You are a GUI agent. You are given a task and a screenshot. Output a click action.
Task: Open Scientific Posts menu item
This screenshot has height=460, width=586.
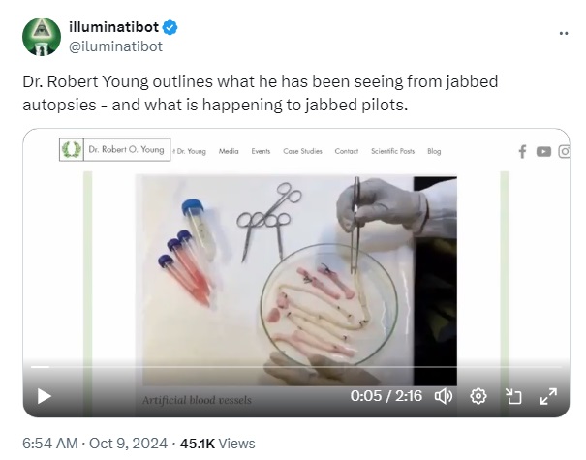[x=392, y=151]
